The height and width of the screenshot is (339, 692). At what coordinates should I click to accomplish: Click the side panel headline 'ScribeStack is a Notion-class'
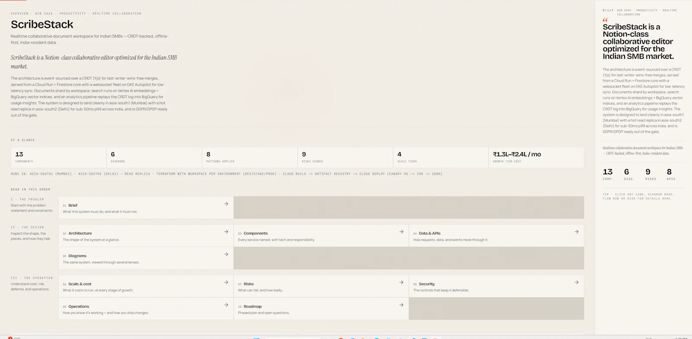[x=638, y=42]
